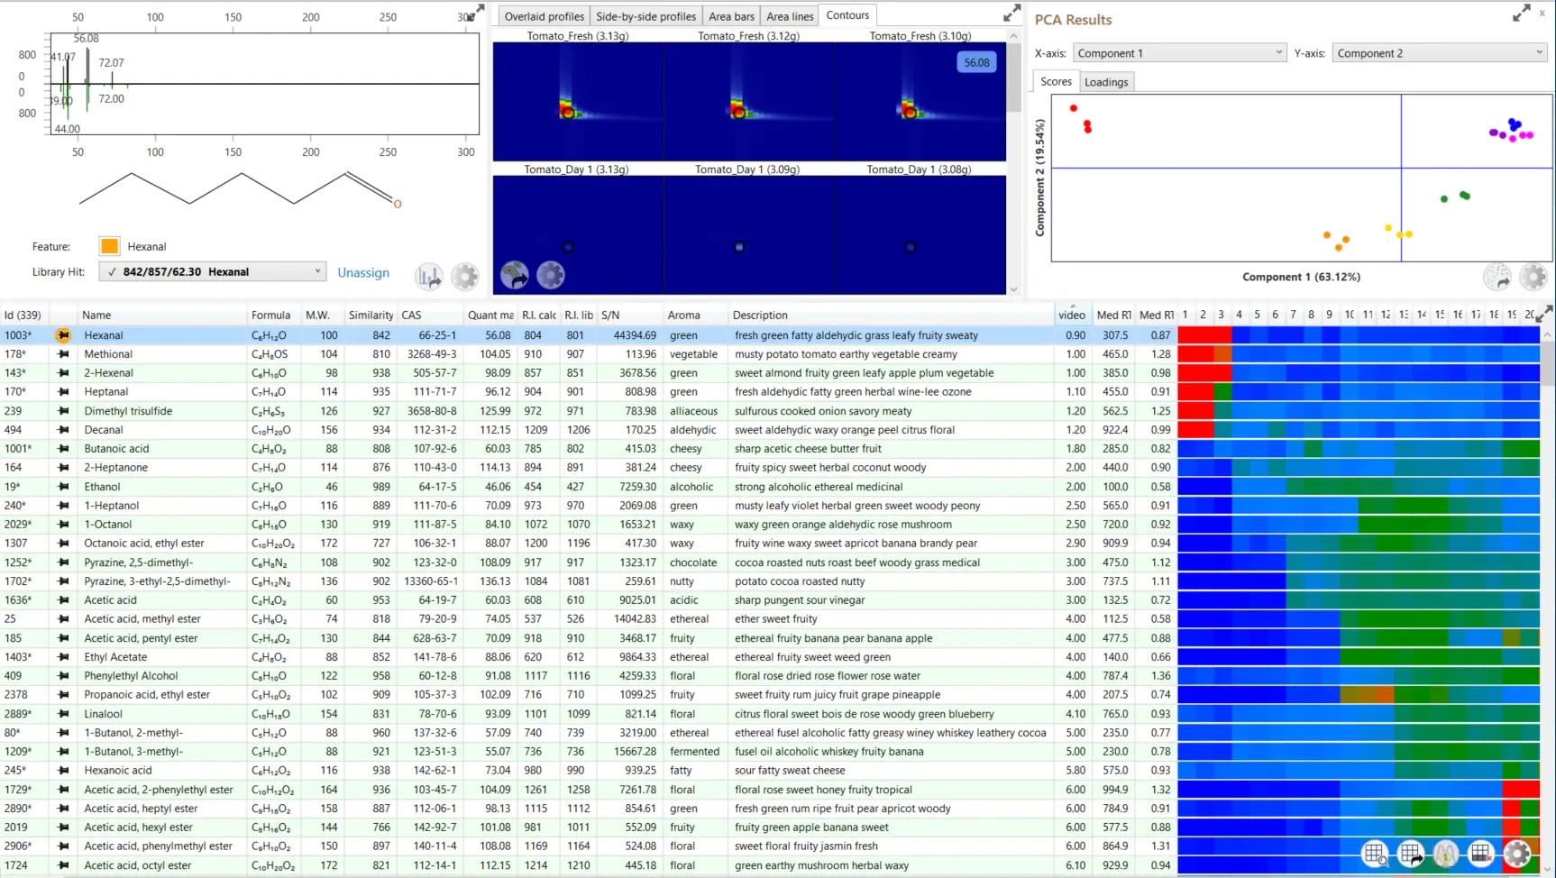Viewport: 1556px width, 878px height.
Task: Open contour plot settings gear
Action: click(x=551, y=275)
